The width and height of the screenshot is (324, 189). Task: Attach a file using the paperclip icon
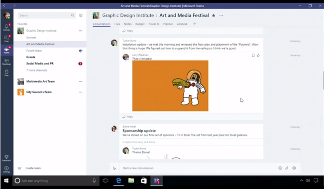tap(287, 168)
